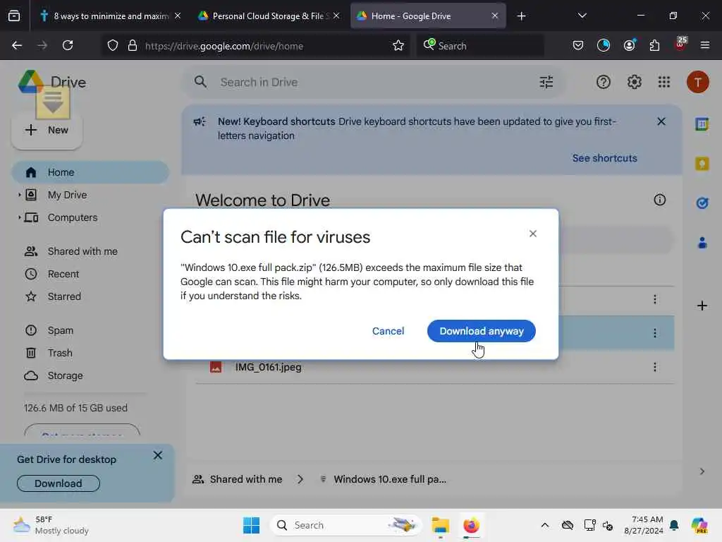Dismiss the keyboard shortcuts banner

pos(661,121)
